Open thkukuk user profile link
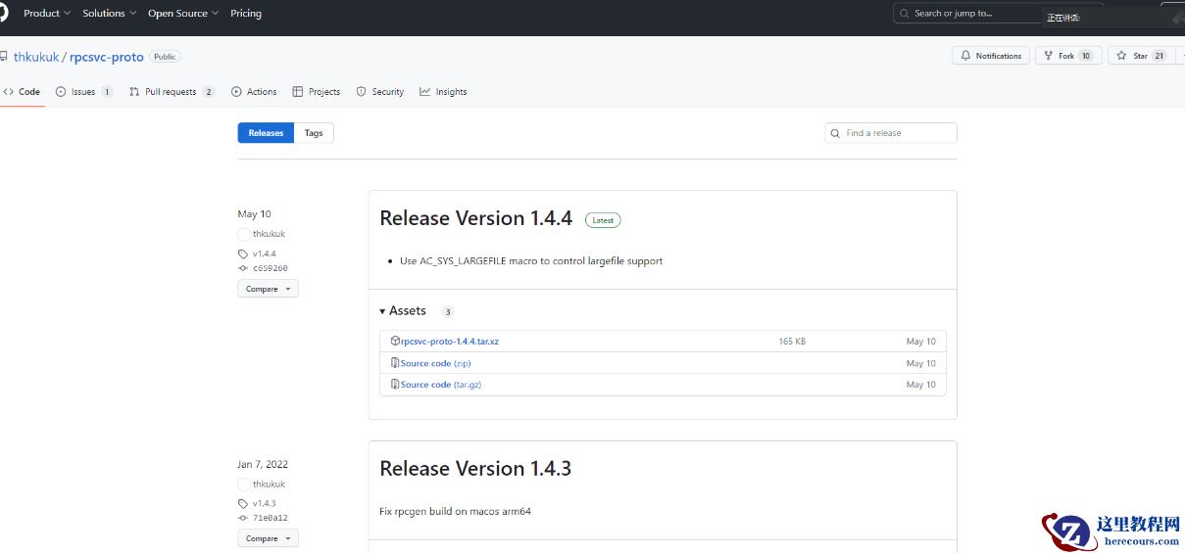 coord(36,57)
